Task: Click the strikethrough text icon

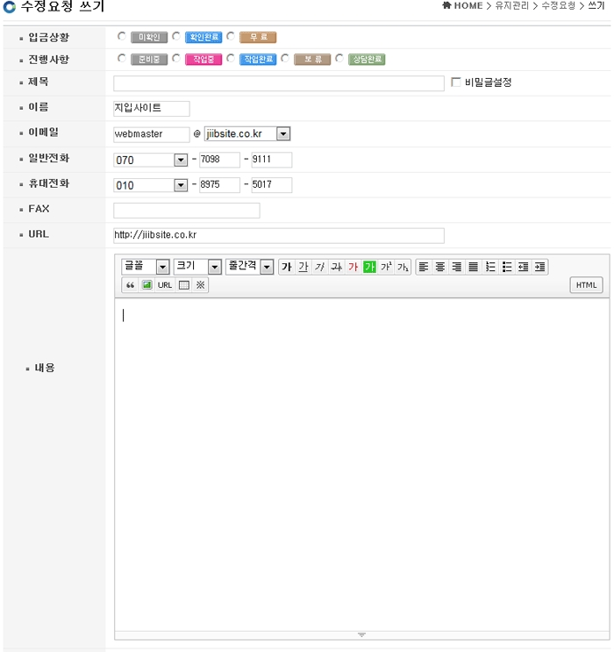Action: click(x=336, y=267)
